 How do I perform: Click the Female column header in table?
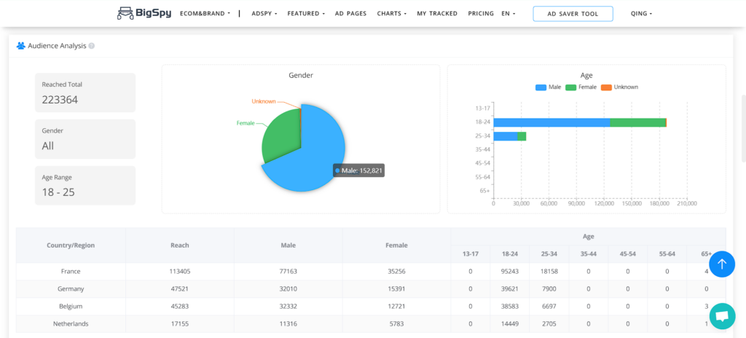[x=396, y=245]
